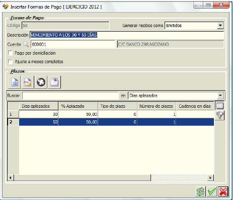The height and width of the screenshot is (200, 233).
Task: Toggle Ajuste a meses completos checkbox
Action: pyautogui.click(x=10, y=62)
